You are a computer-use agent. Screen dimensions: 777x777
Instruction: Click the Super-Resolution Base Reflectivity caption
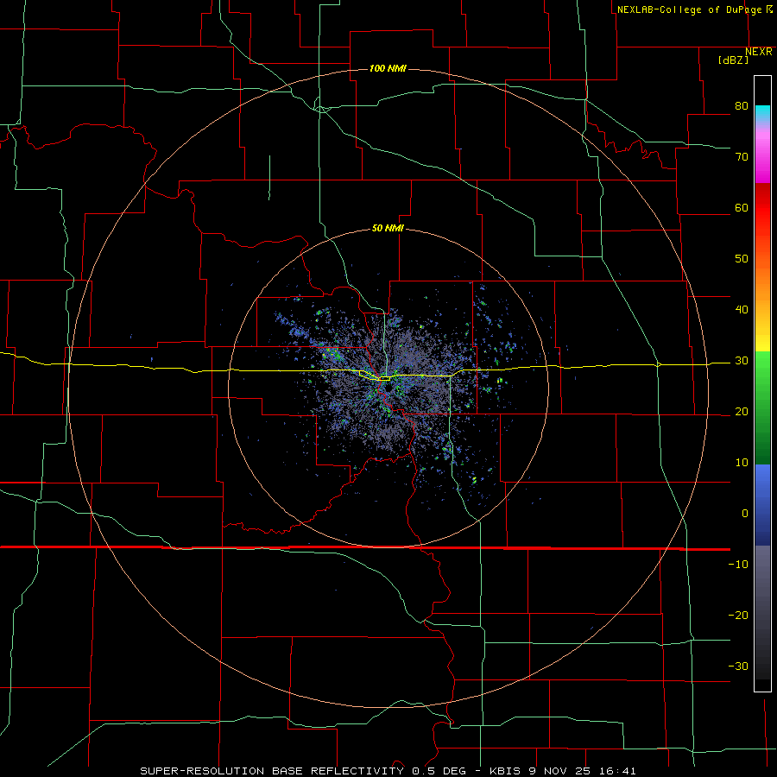pos(388,771)
